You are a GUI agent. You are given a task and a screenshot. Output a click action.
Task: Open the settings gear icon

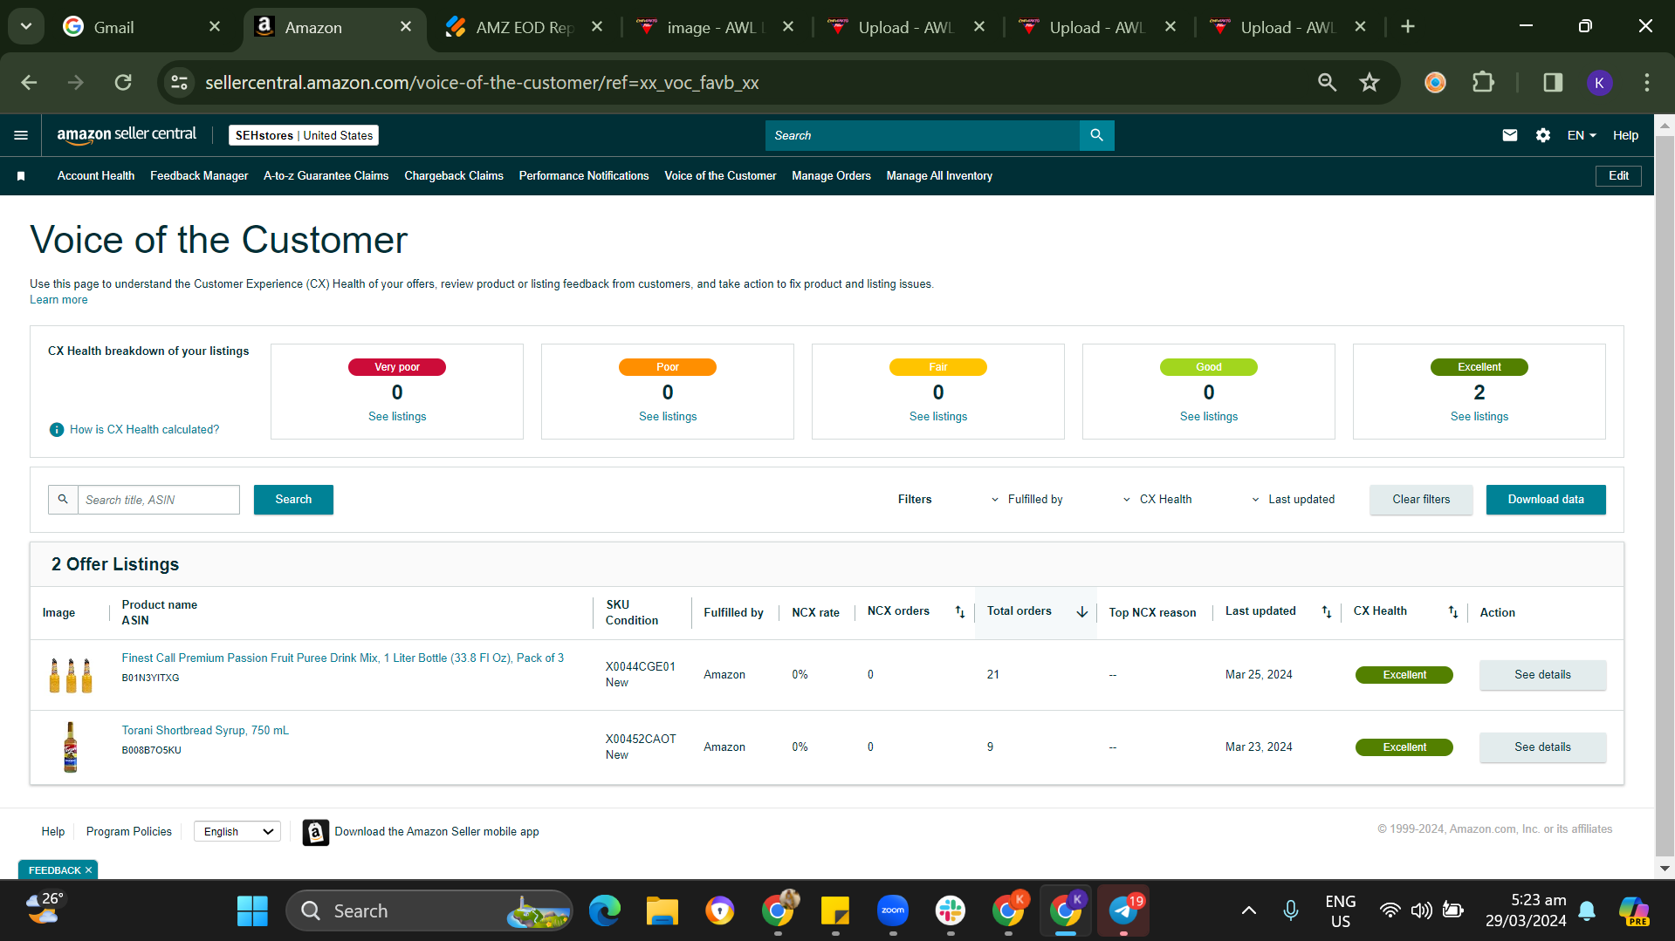coord(1542,135)
